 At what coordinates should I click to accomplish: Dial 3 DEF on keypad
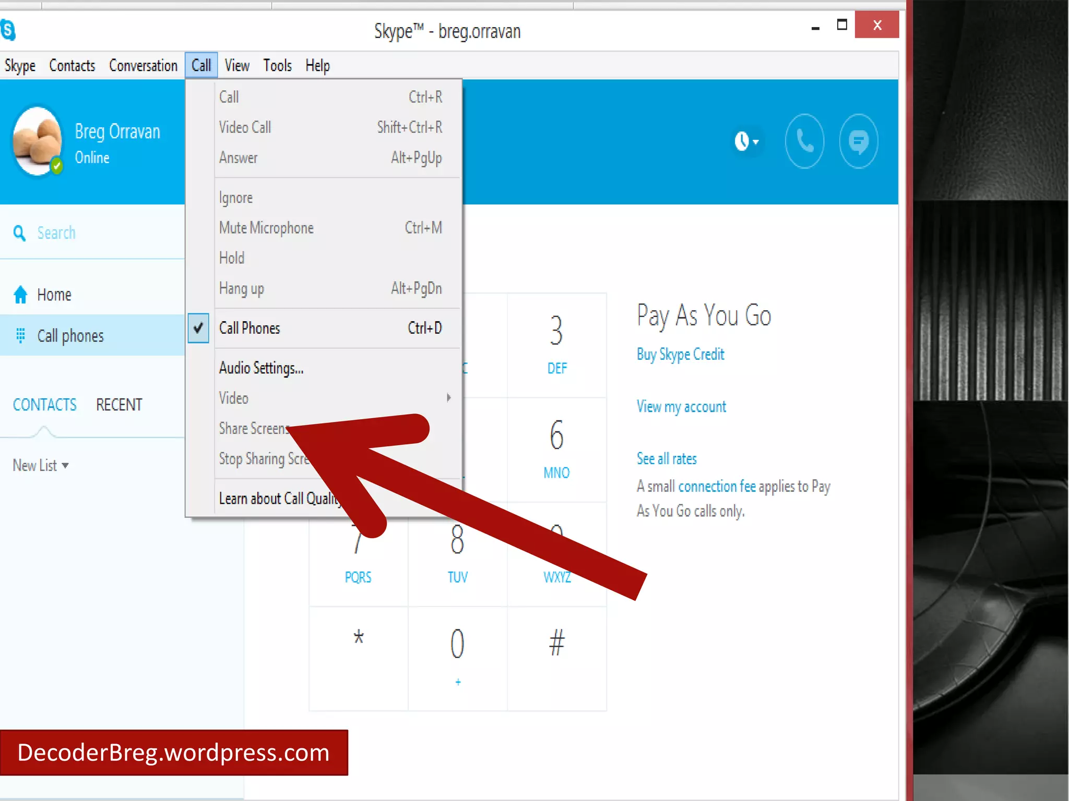click(x=557, y=345)
